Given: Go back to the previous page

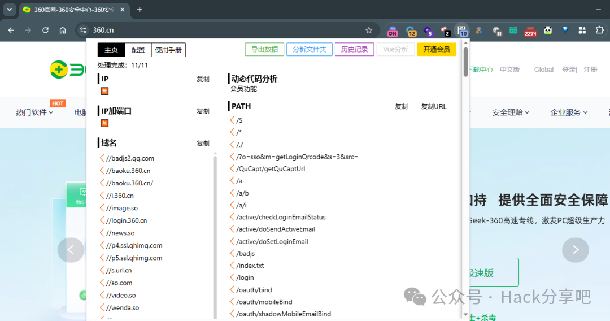Looking at the screenshot, I should point(11,30).
